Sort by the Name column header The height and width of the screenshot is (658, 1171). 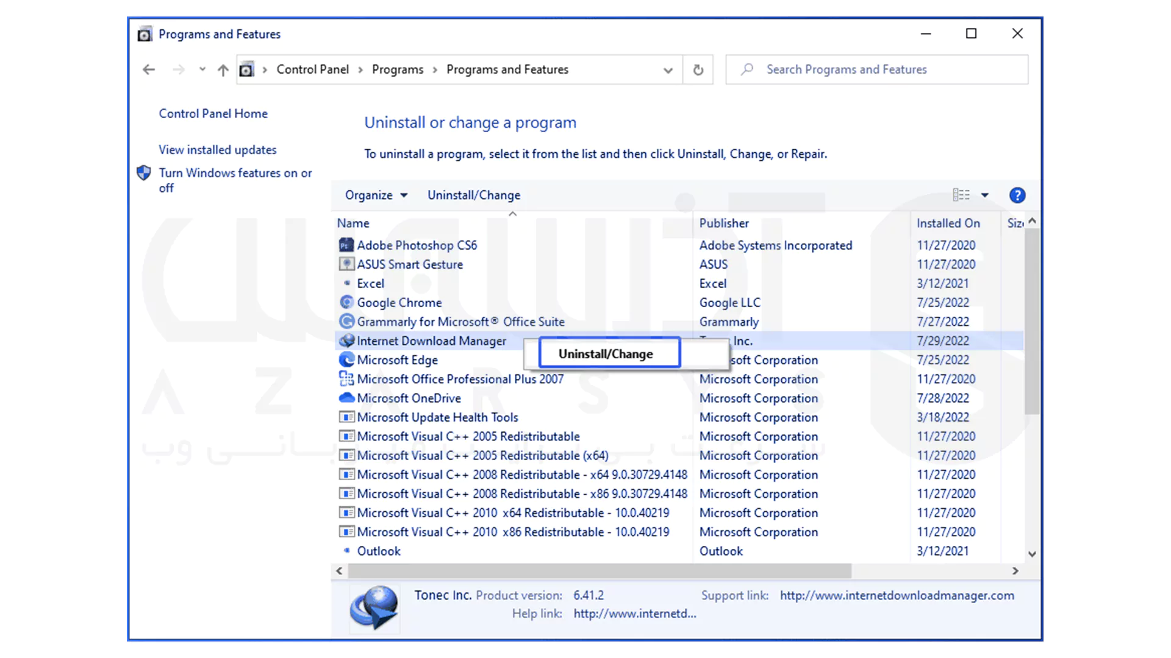pyautogui.click(x=512, y=223)
